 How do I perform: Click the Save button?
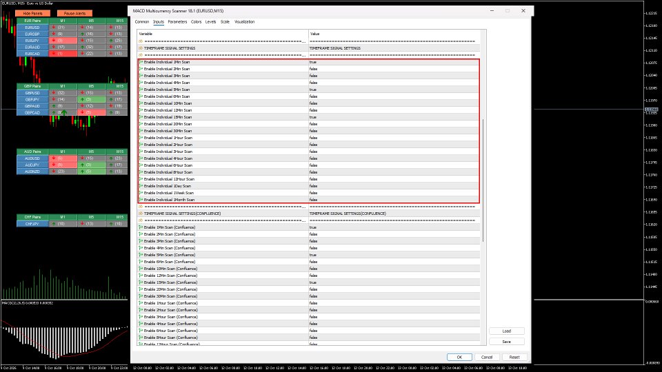(507, 342)
